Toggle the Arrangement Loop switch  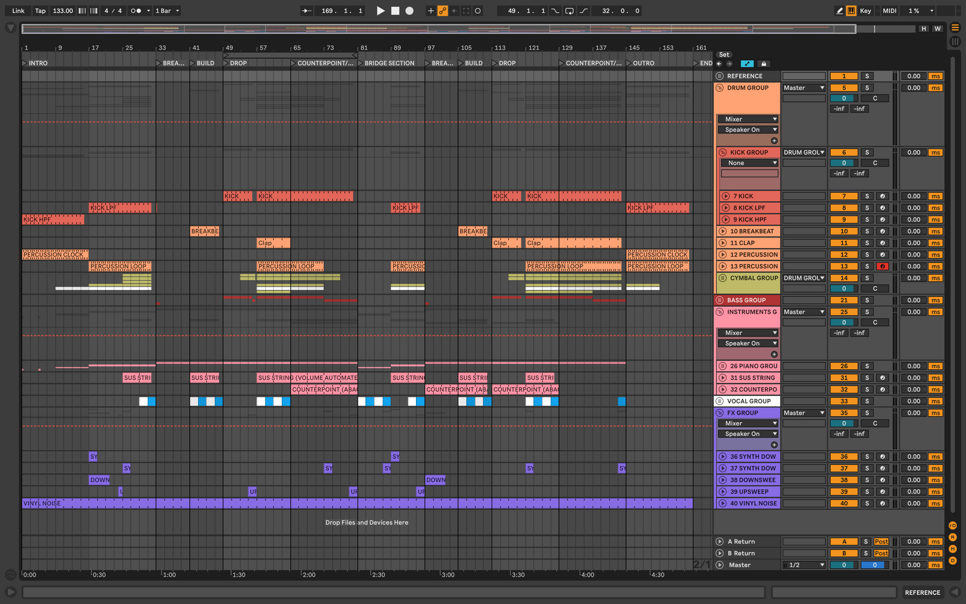569,11
